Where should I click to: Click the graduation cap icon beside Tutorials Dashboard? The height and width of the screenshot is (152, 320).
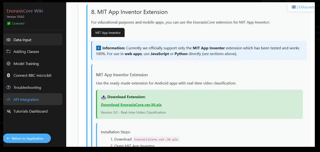(8, 111)
